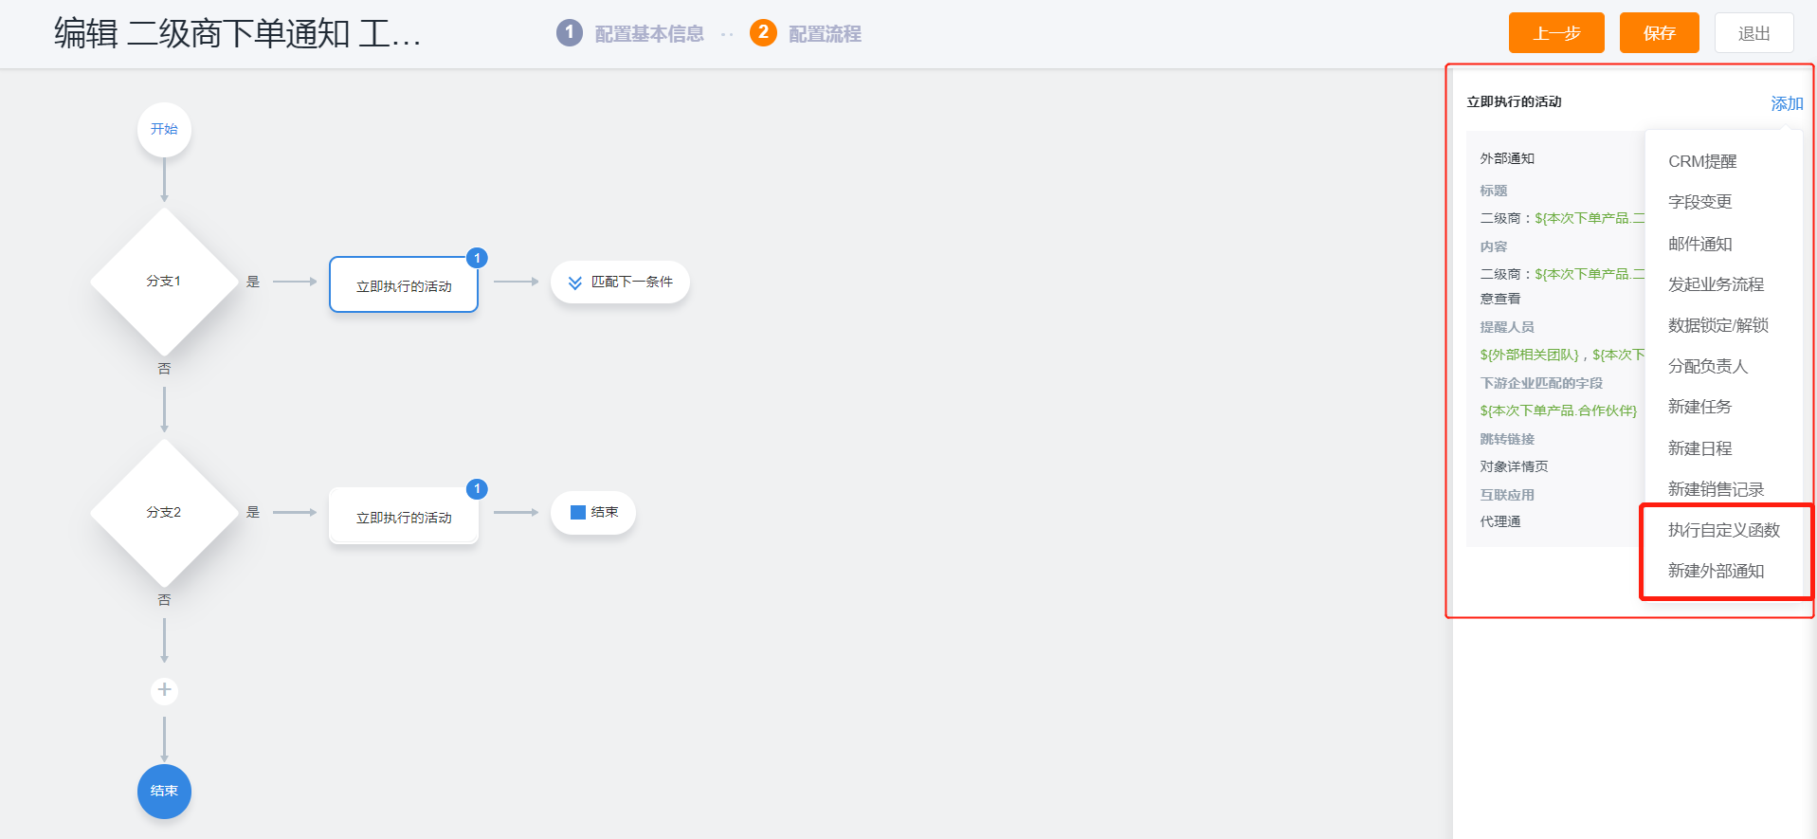Viewport: 1817px width, 839px height.
Task: Click the 退出 button
Action: click(1753, 33)
